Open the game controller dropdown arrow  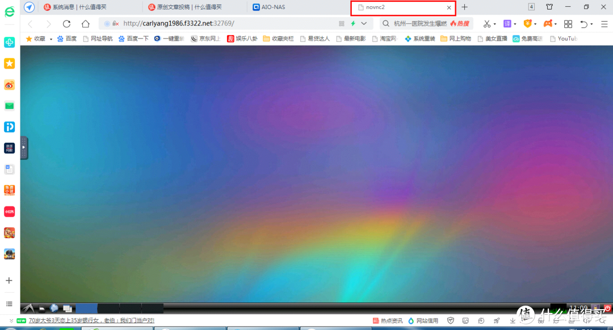point(556,24)
